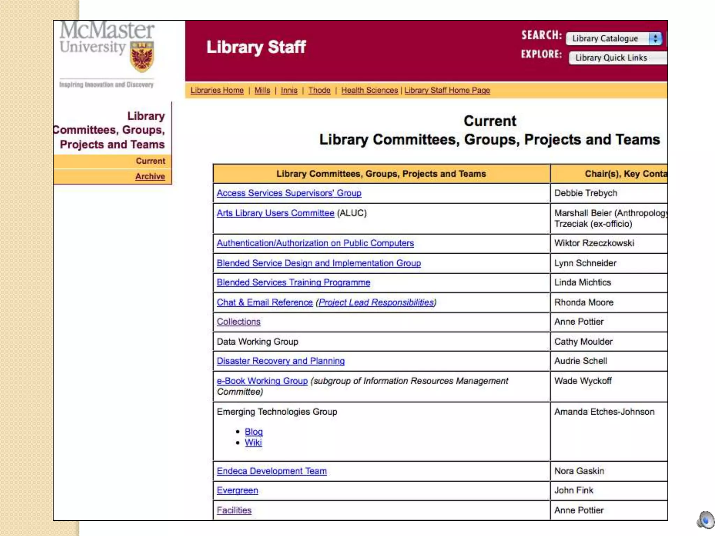Open the Disaster Recovery and Planning link
Screen dimensions: 715x536
point(280,361)
